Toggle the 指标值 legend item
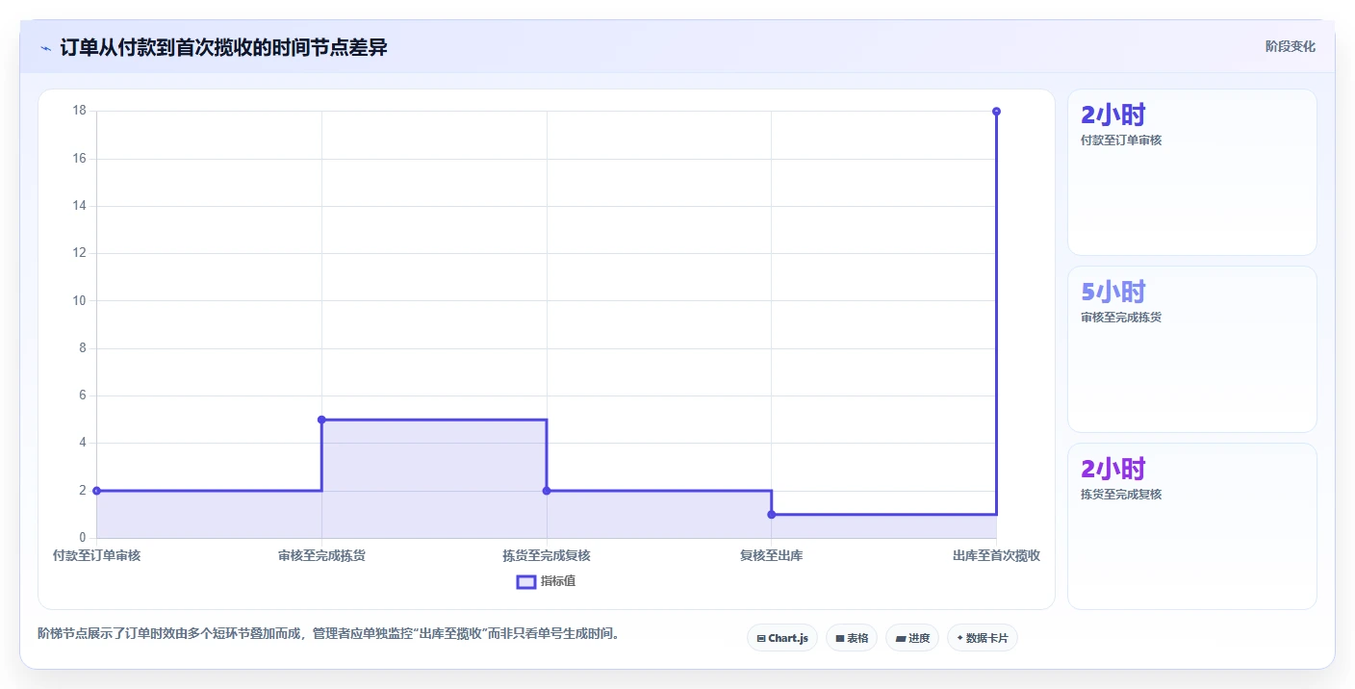This screenshot has width=1355, height=689. pos(547,581)
